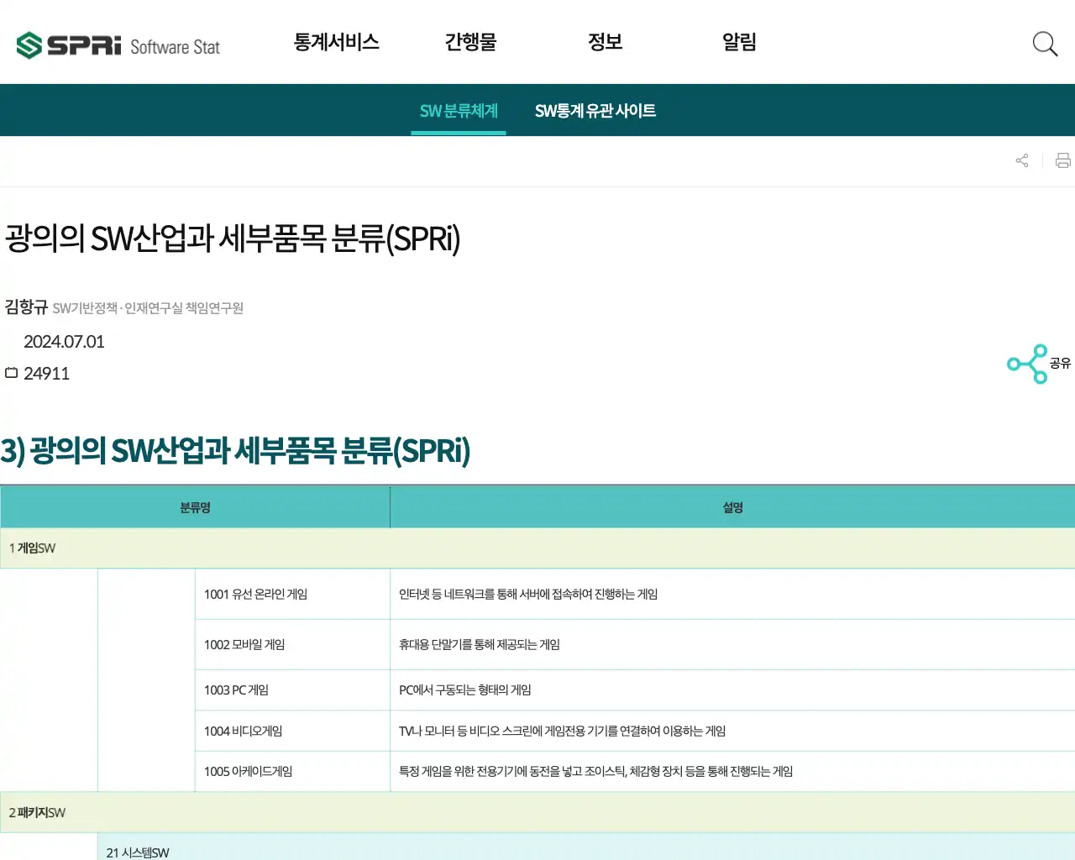Click the 1003 PC 게임 cell
This screenshot has height=860, width=1075.
[x=292, y=690]
